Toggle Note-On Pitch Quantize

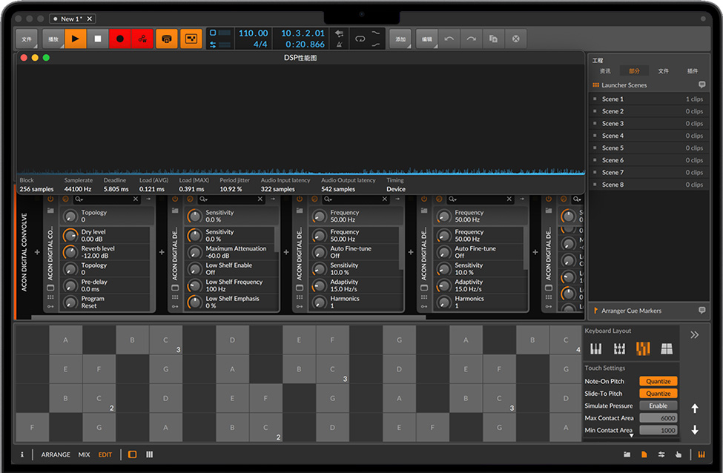click(658, 381)
